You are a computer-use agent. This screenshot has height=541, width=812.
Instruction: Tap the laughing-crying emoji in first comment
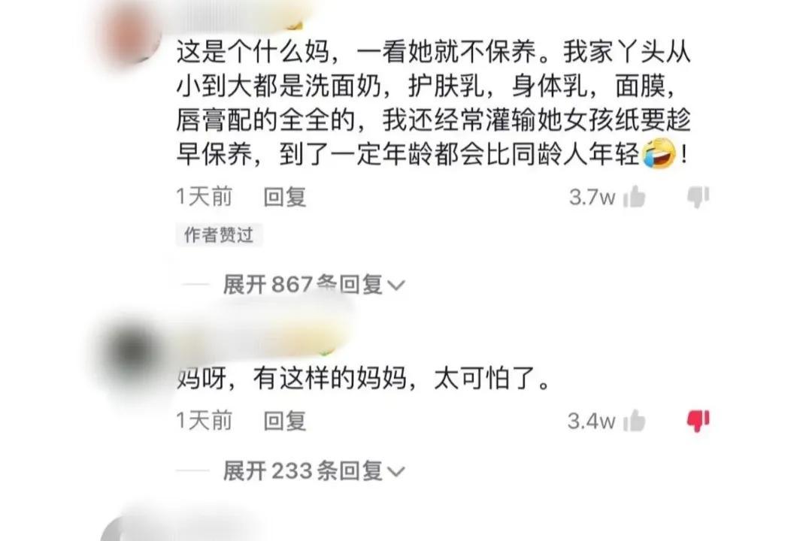pyautogui.click(x=659, y=154)
